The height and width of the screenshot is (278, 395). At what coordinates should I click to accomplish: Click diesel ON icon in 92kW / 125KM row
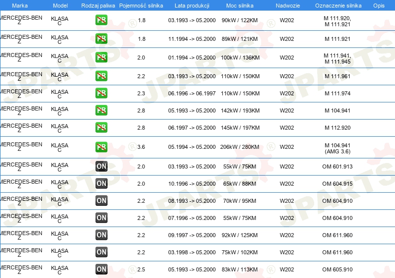pos(101,235)
